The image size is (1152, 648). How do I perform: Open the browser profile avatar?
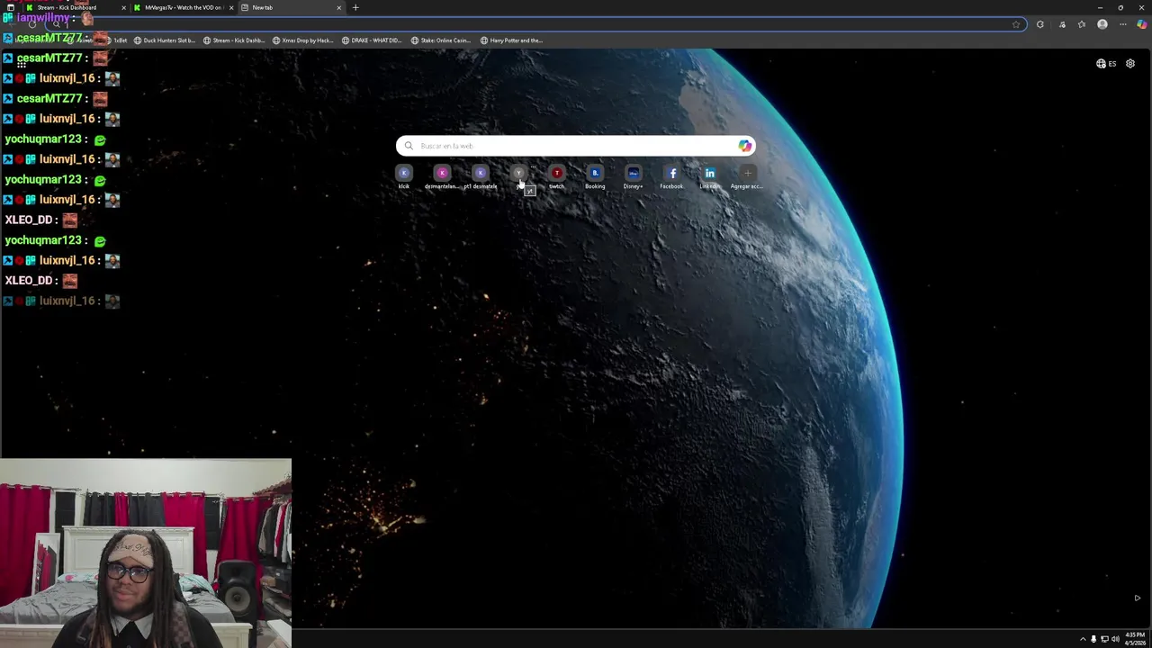click(x=1102, y=24)
